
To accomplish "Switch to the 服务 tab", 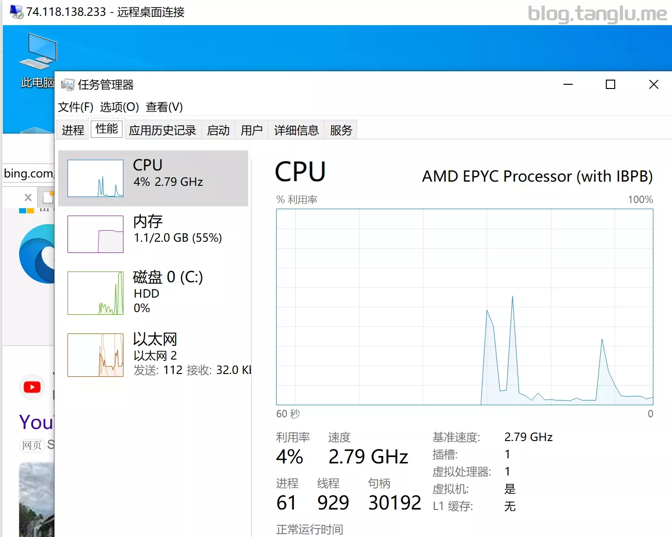I will pyautogui.click(x=341, y=130).
